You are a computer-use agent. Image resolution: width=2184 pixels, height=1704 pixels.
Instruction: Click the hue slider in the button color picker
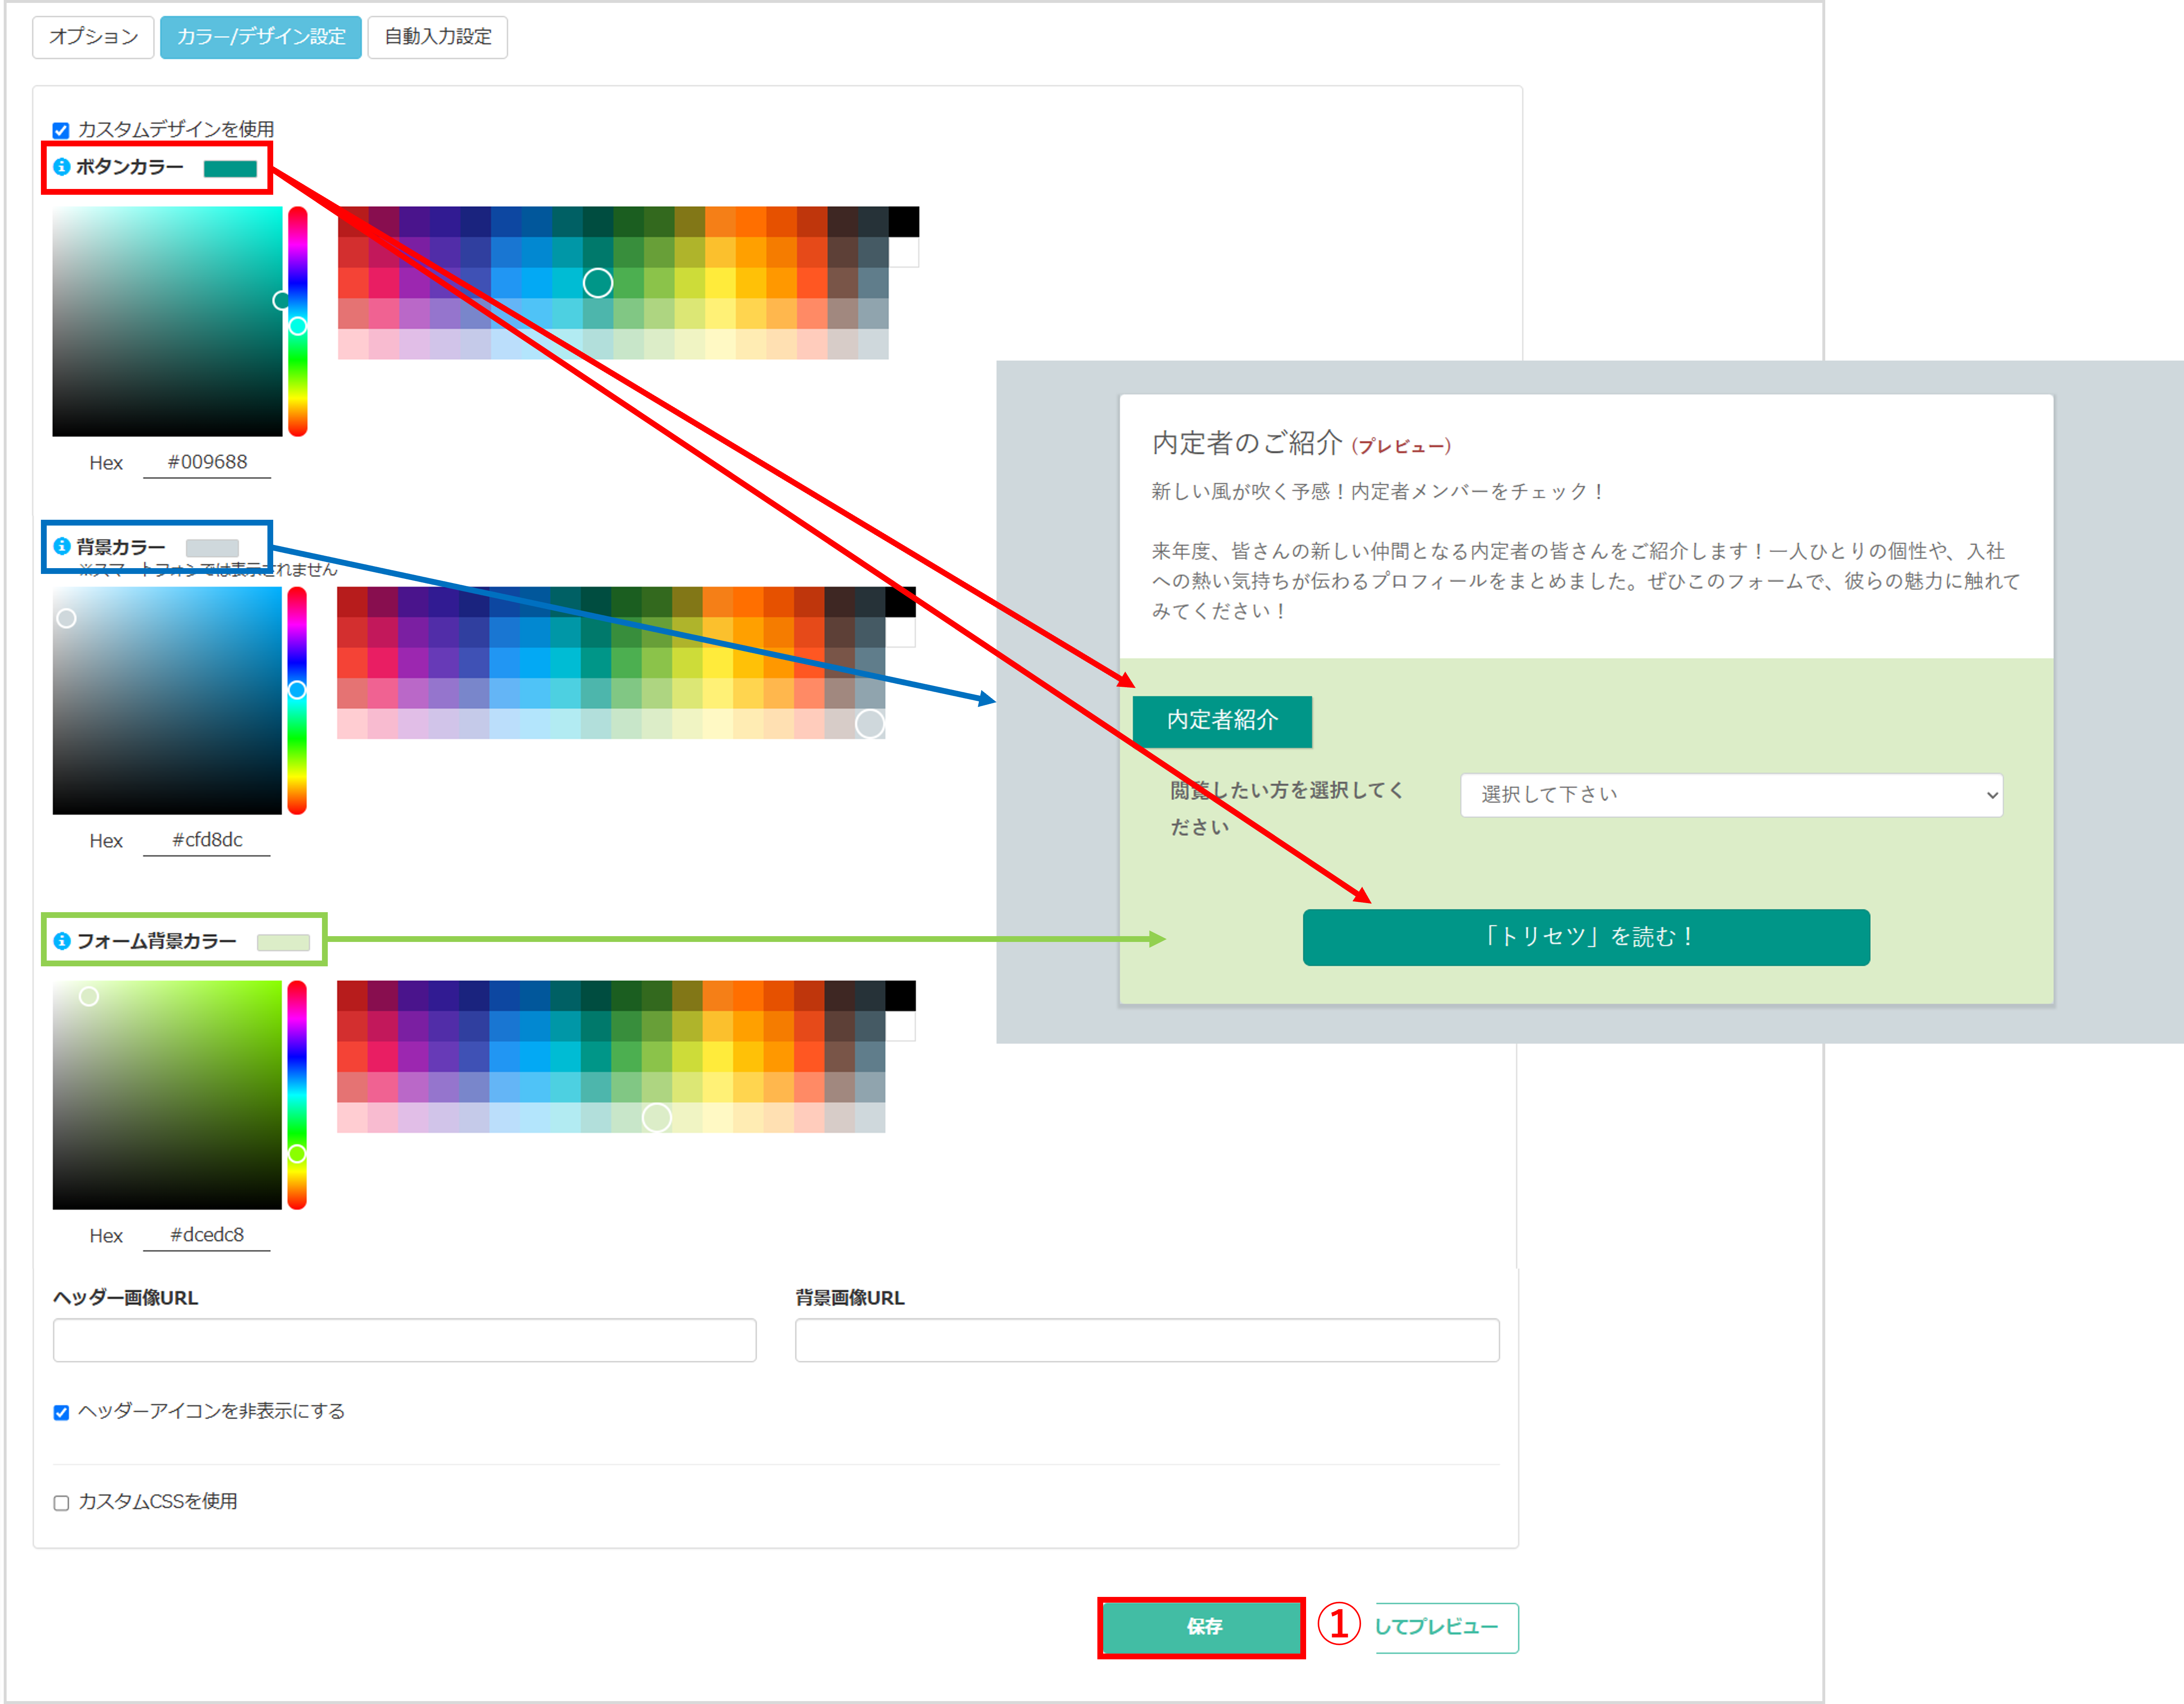298,321
